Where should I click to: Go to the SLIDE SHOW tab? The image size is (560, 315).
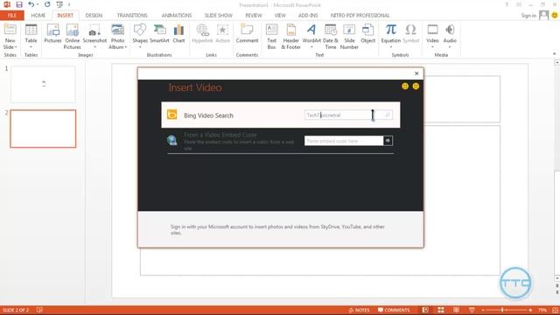coord(218,16)
